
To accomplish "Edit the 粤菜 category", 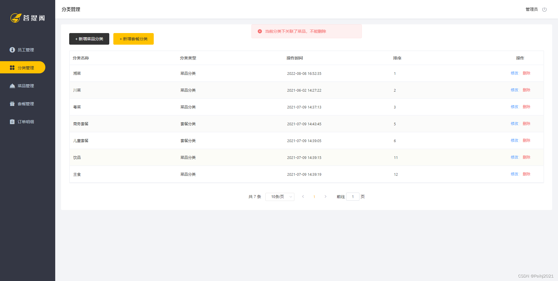I will click(514, 107).
